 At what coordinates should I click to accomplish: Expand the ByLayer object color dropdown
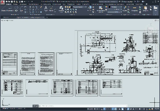(115, 7)
